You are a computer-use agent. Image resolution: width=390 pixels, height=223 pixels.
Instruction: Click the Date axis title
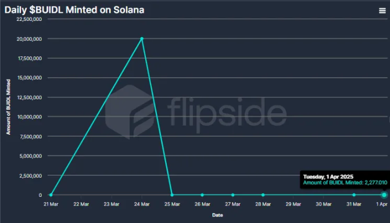217,215
